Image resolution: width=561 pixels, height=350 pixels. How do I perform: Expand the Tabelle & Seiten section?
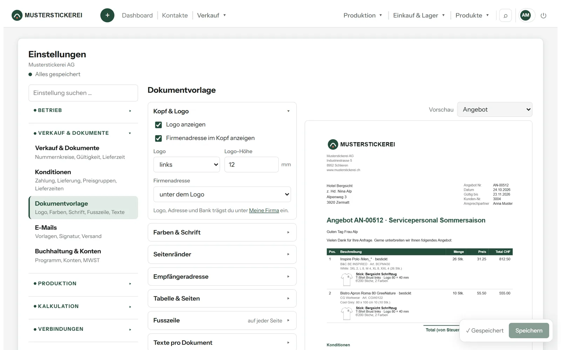point(222,299)
